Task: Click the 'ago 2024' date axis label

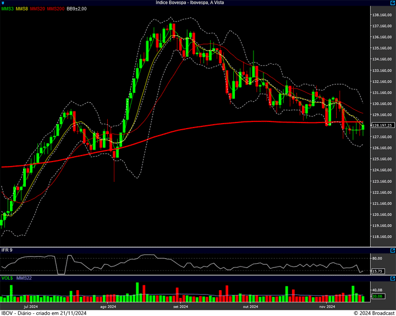Action: coord(108,306)
